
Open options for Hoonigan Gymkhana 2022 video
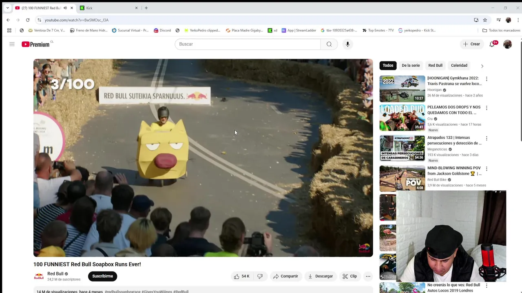tap(487, 79)
